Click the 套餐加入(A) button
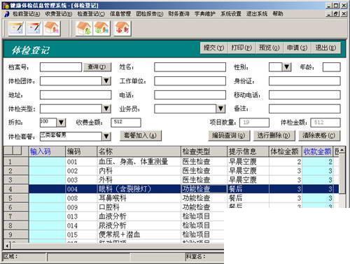Screen dimensions: 350x264 pyautogui.click(x=141, y=135)
